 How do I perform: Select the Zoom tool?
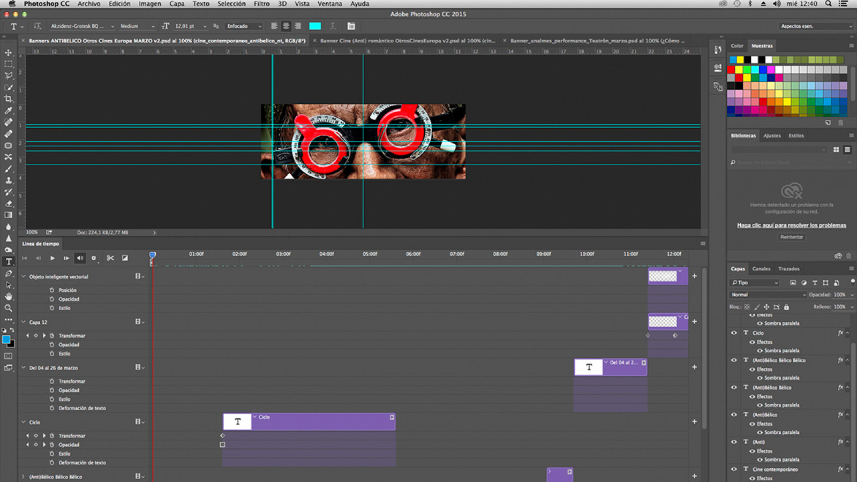pyautogui.click(x=8, y=308)
